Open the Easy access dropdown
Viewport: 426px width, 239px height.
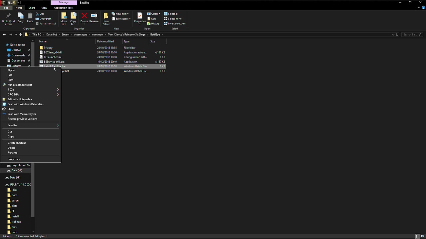[x=121, y=19]
